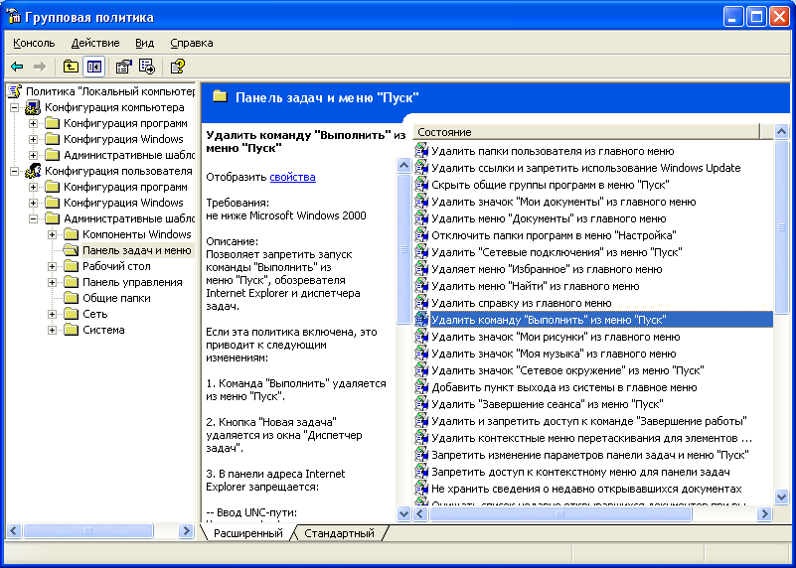Screen dimensions: 796x568
Task: Switch to the "Стандартный" tab
Action: [339, 533]
